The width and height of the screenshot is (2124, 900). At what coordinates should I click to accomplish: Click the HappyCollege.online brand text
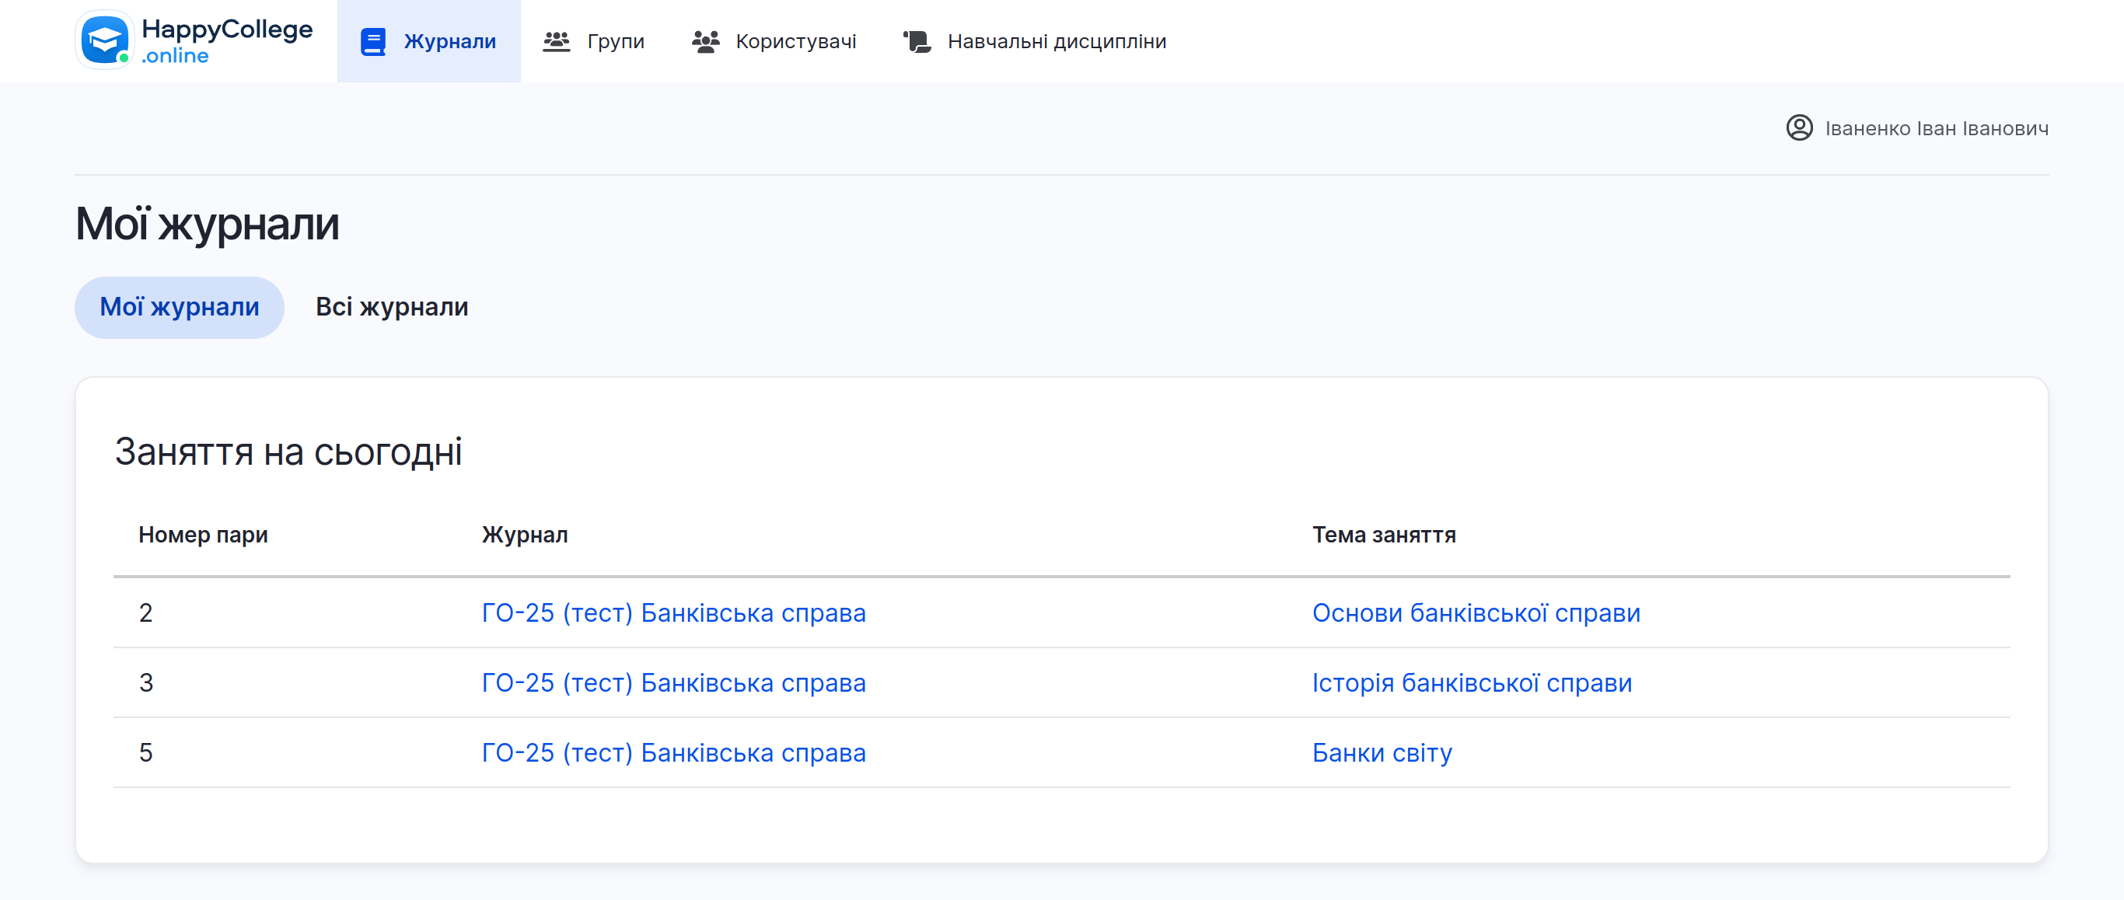coord(226,40)
